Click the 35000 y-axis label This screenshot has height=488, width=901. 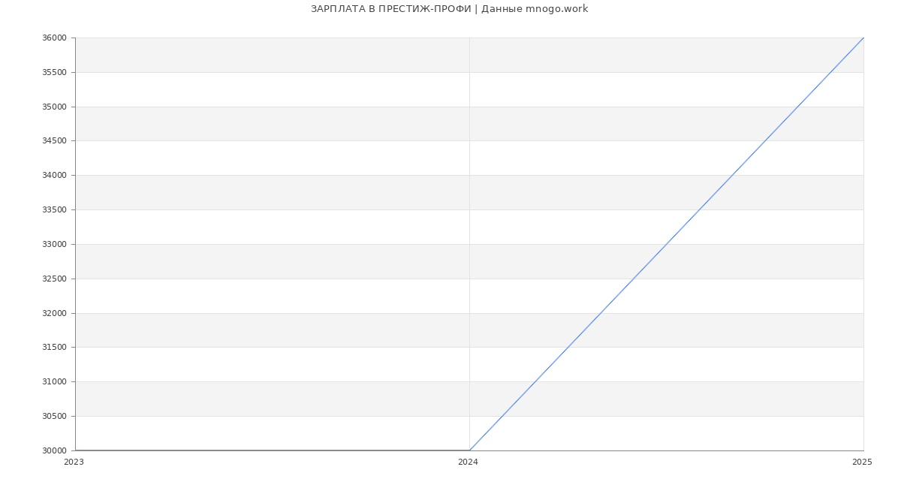[54, 107]
